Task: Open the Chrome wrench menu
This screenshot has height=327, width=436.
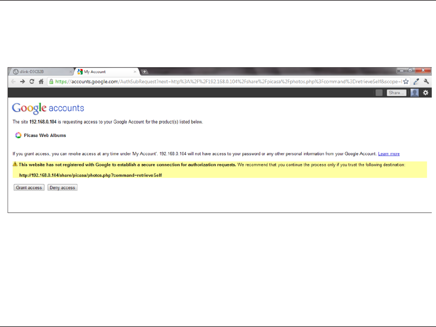Action: (426, 81)
